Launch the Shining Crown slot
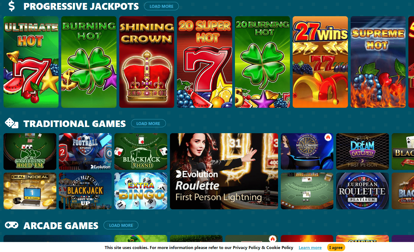414x252 pixels. pos(147,62)
